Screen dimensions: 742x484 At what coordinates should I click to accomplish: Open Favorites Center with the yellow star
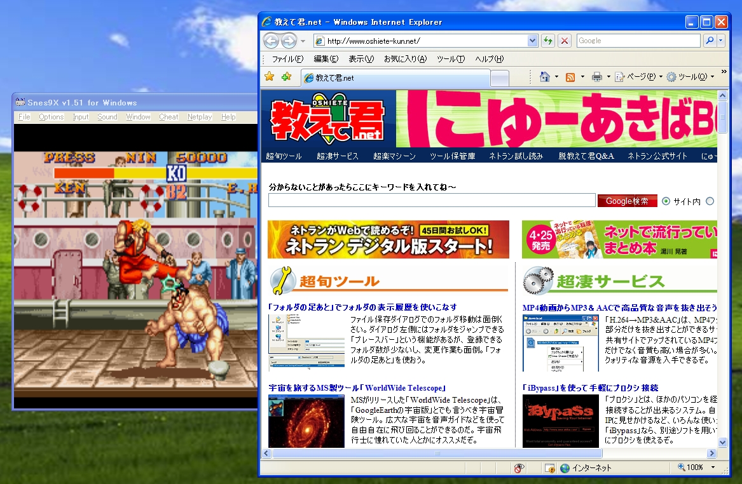(x=269, y=77)
